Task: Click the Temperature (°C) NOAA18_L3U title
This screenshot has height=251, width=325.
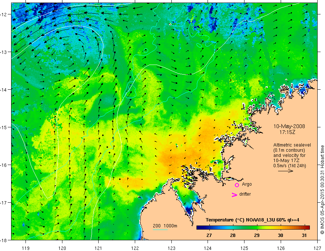Action: click(x=252, y=220)
